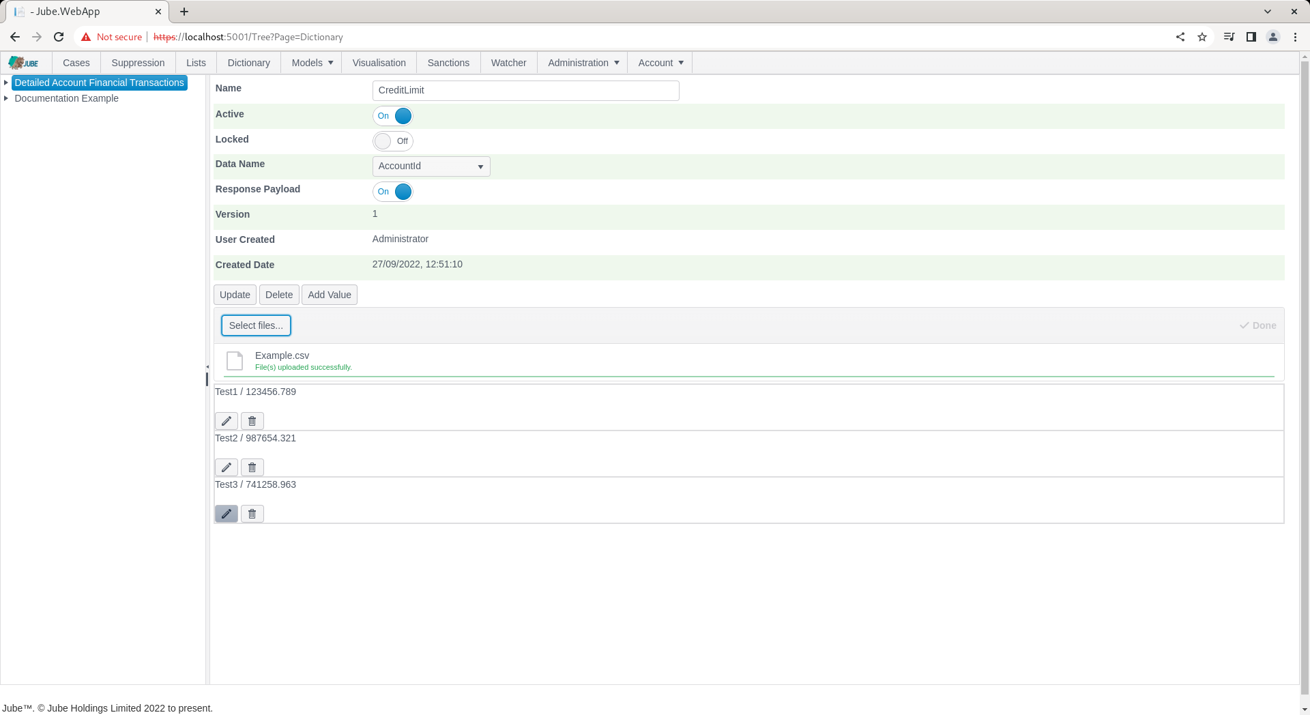Click the Select files... button
Viewport: 1310px width, 715px height.
point(256,325)
